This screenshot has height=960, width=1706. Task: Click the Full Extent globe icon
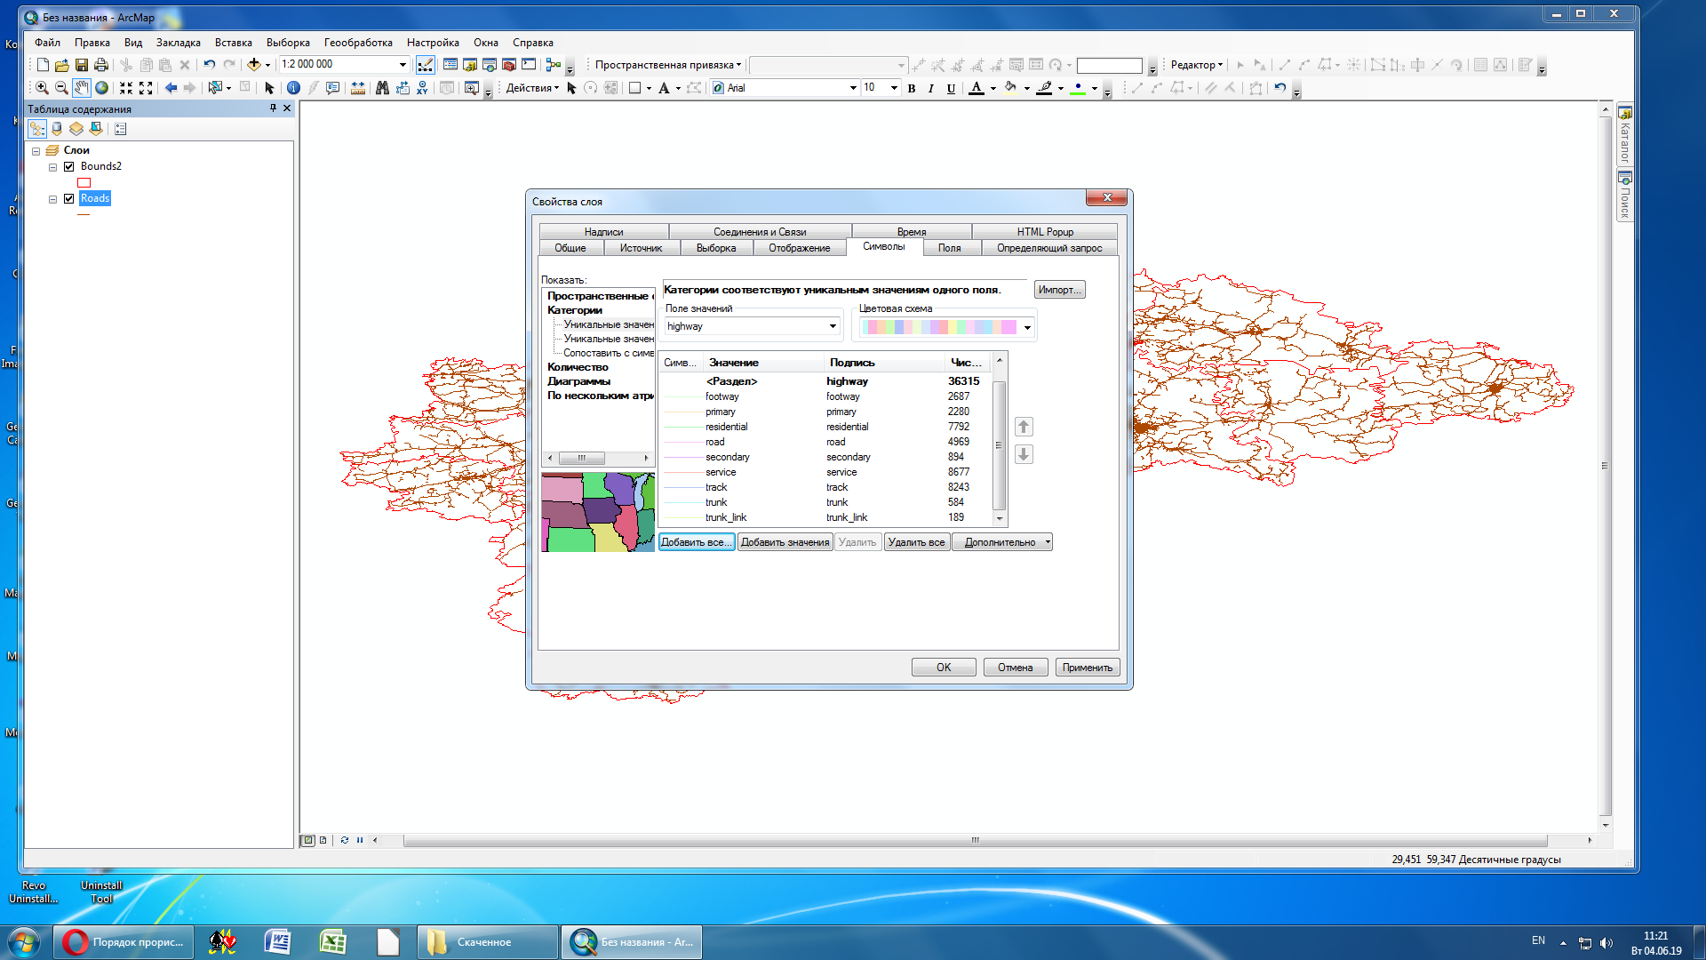[101, 88]
